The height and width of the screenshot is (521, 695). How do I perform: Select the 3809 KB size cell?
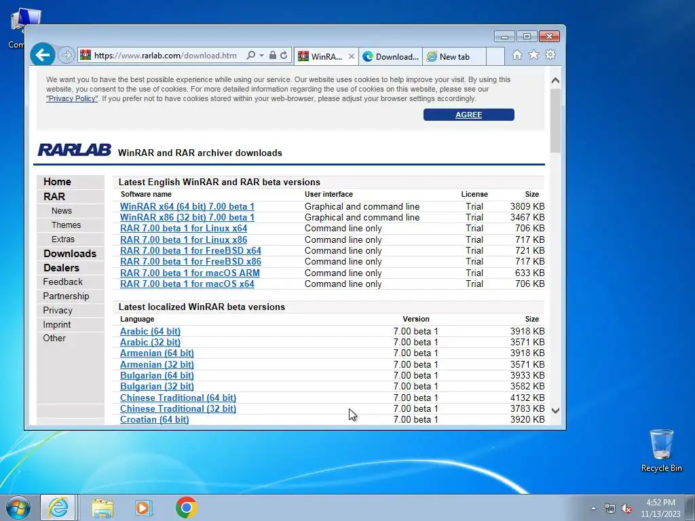coord(527,206)
